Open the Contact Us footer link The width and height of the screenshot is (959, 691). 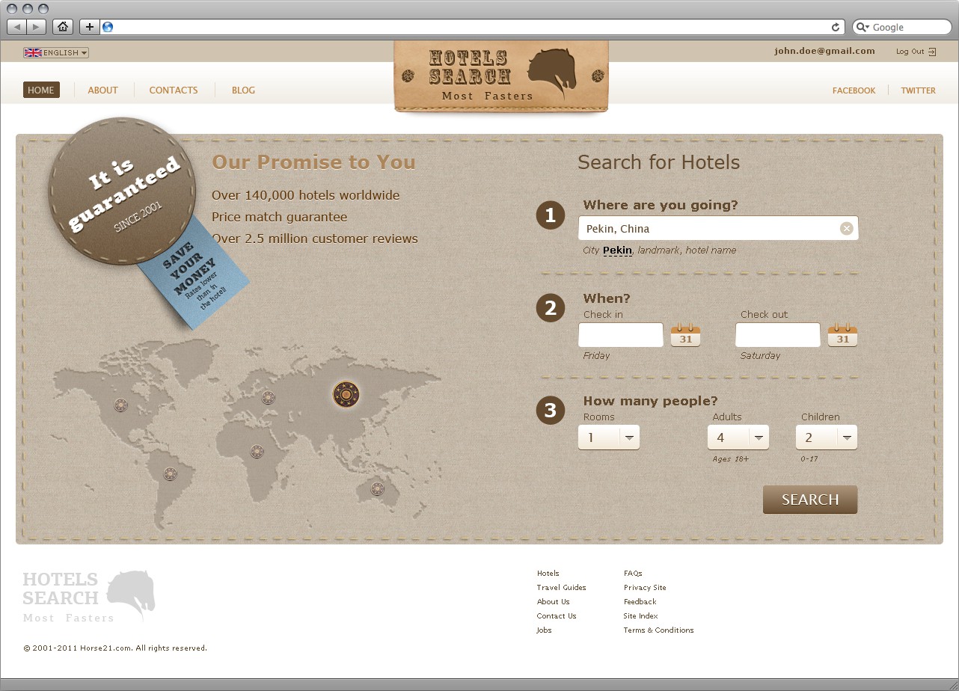(x=557, y=616)
